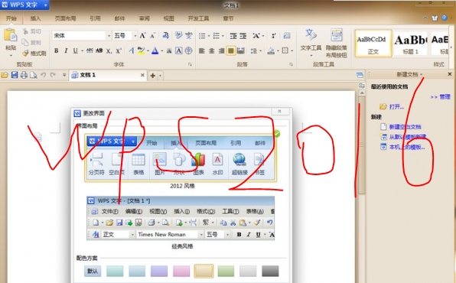Switch to the 插入 ribbon tab

coord(35,18)
